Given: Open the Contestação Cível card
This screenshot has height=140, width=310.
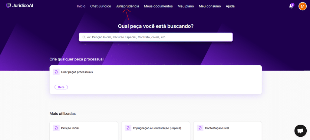Looking at the screenshot, I should pyautogui.click(x=227, y=130).
